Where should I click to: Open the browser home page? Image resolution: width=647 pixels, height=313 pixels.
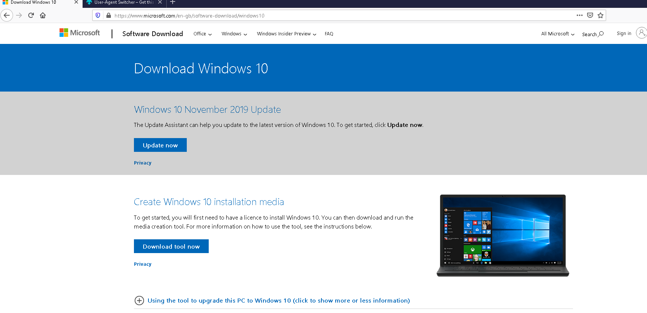point(43,15)
